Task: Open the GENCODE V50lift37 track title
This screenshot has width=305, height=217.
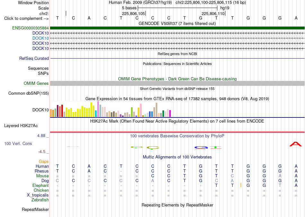Action: pyautogui.click(x=177, y=23)
